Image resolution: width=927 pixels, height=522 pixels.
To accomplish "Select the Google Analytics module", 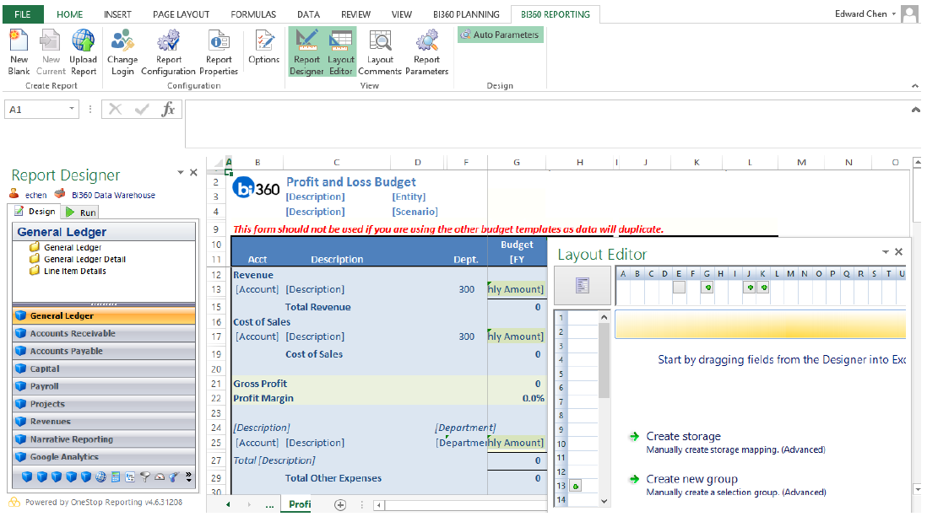I will tap(104, 457).
